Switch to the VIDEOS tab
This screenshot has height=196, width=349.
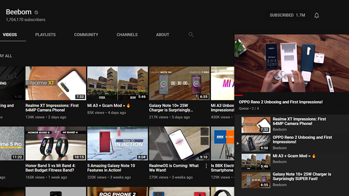tap(10, 35)
